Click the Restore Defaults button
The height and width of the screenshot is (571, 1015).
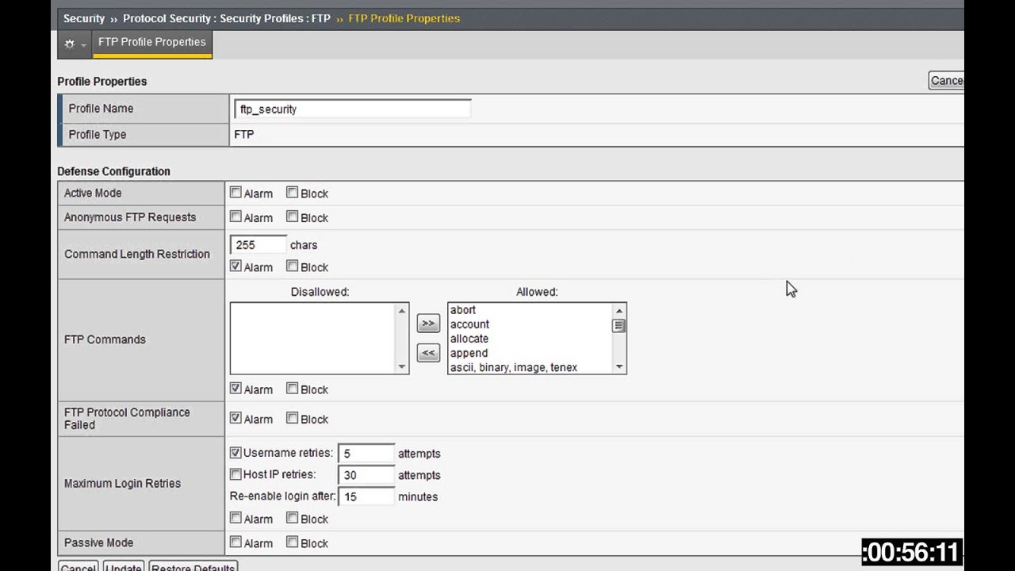tap(192, 567)
